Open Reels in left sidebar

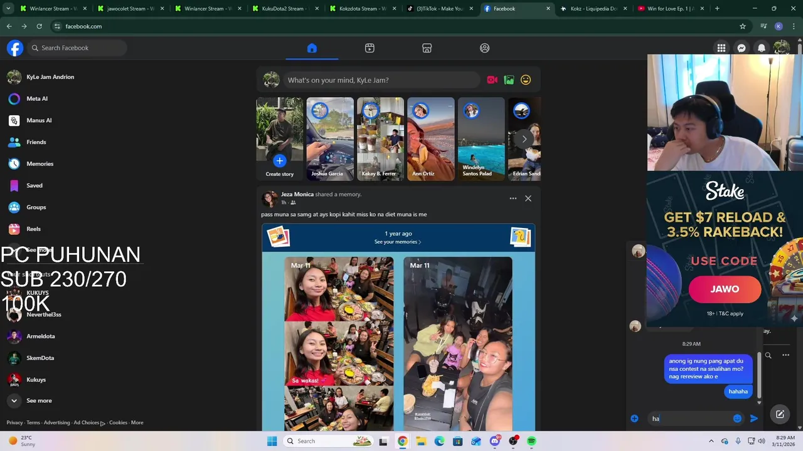pos(33,229)
